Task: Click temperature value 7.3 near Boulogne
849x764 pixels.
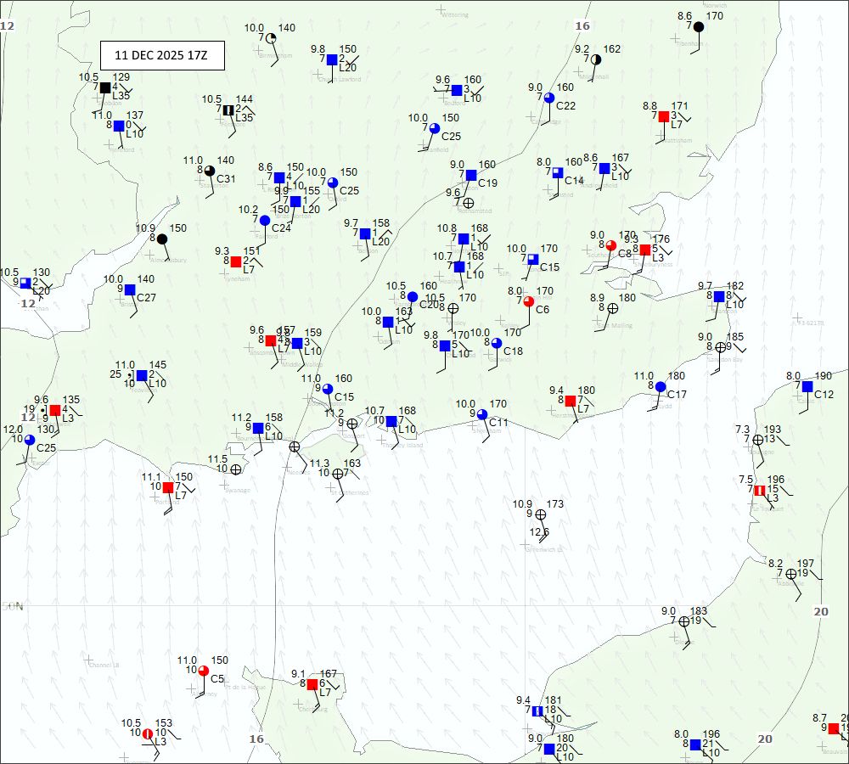Action: coord(743,430)
